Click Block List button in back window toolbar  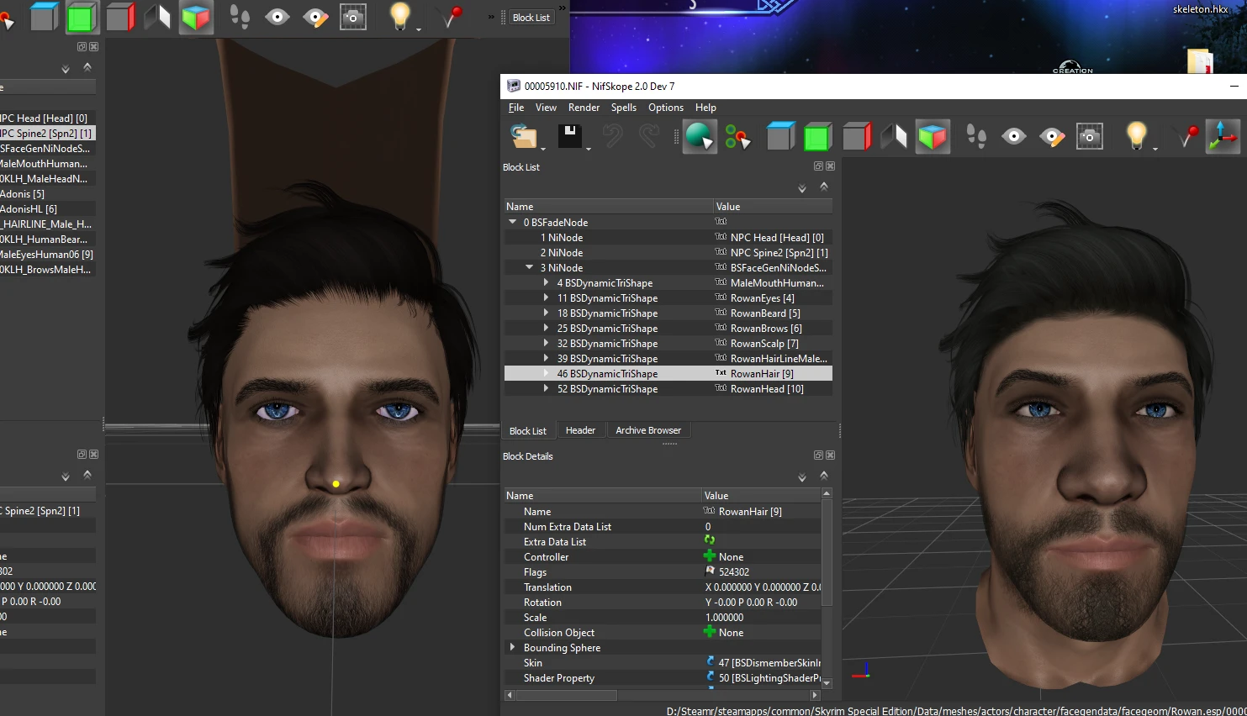coord(531,17)
